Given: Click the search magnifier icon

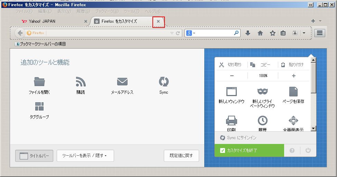Looking at the screenshot, I should [236, 33].
